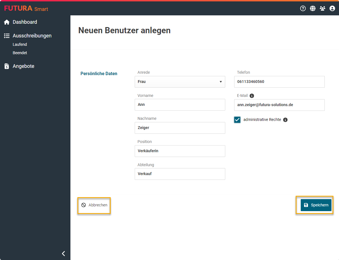339x260 pixels.
Task: Click the Abteilung text field
Action: (x=180, y=174)
